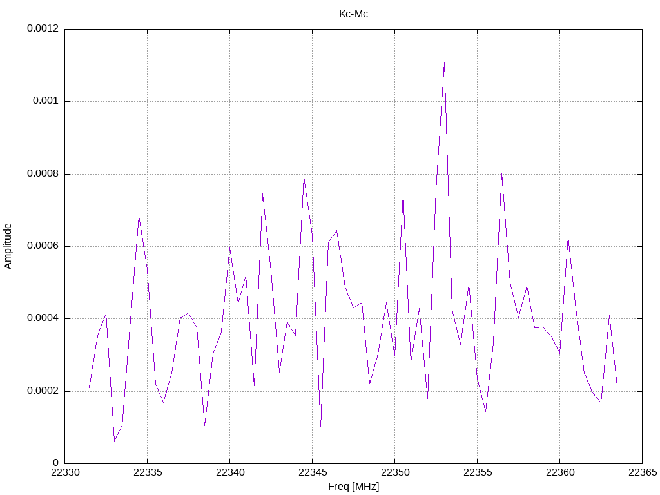Click the Amplitude y-axis label

click(x=8, y=246)
